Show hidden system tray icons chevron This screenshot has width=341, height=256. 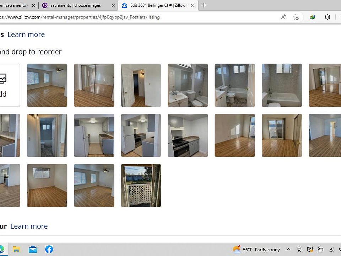288,250
